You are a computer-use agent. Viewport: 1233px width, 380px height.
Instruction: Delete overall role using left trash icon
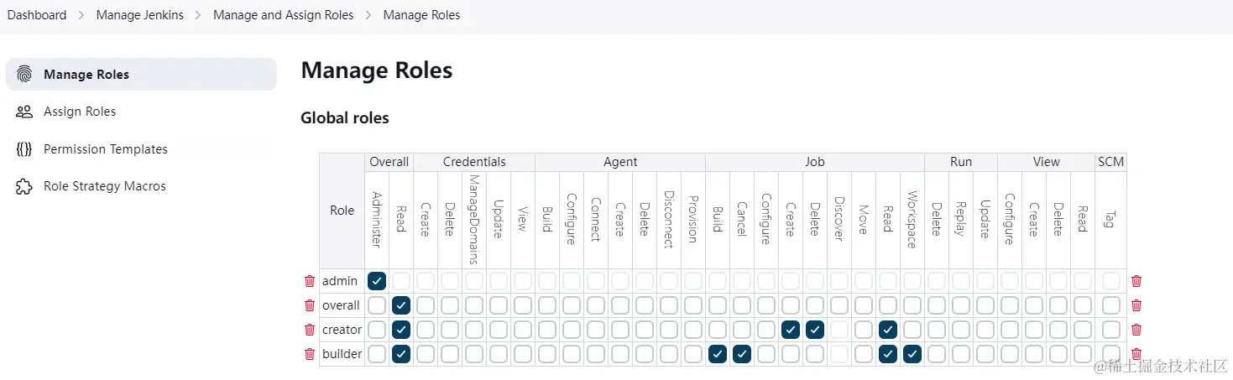(310, 305)
